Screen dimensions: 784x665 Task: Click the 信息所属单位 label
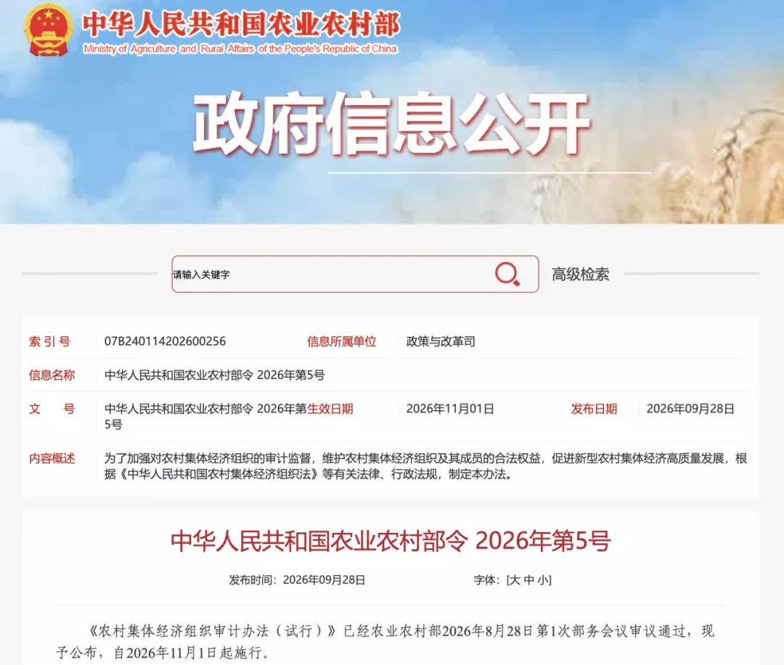(341, 341)
